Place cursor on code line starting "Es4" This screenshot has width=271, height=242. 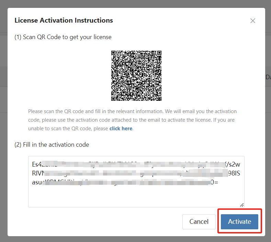coord(136,165)
